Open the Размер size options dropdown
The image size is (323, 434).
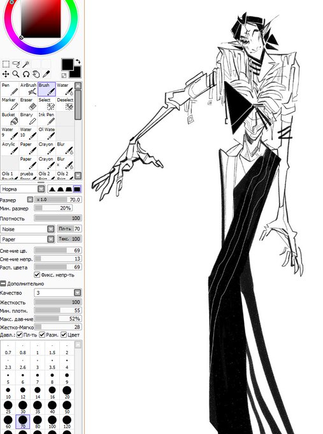pyautogui.click(x=30, y=200)
